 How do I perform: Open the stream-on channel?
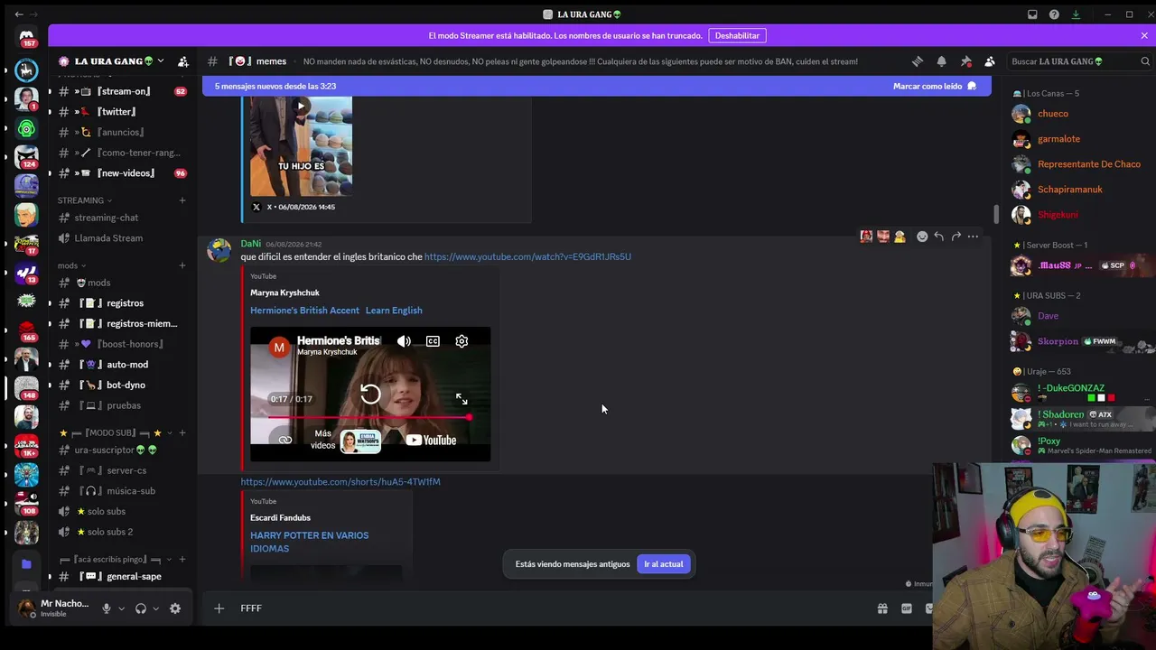pyautogui.click(x=122, y=91)
